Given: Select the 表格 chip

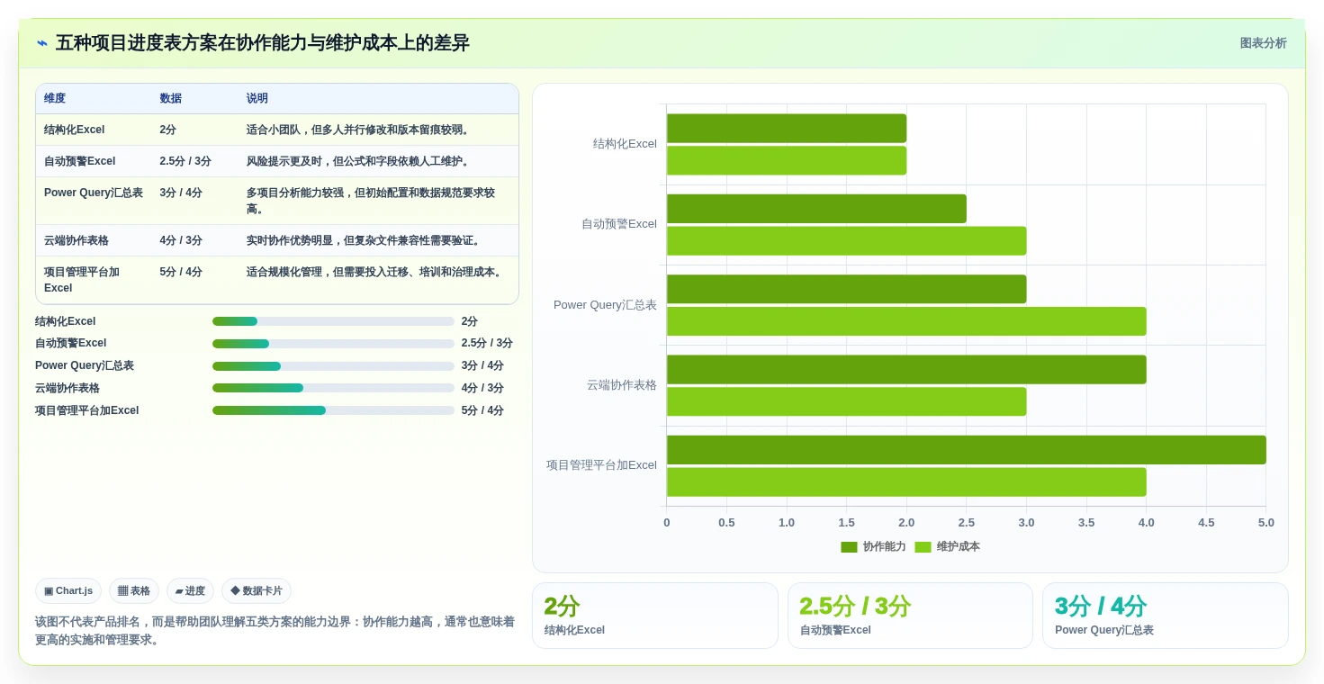Looking at the screenshot, I should coord(134,591).
